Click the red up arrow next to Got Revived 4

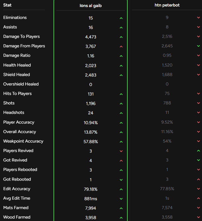[x=121, y=161]
